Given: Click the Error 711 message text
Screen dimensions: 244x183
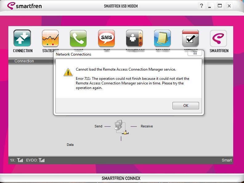Looking at the screenshot, I should (x=132, y=83).
